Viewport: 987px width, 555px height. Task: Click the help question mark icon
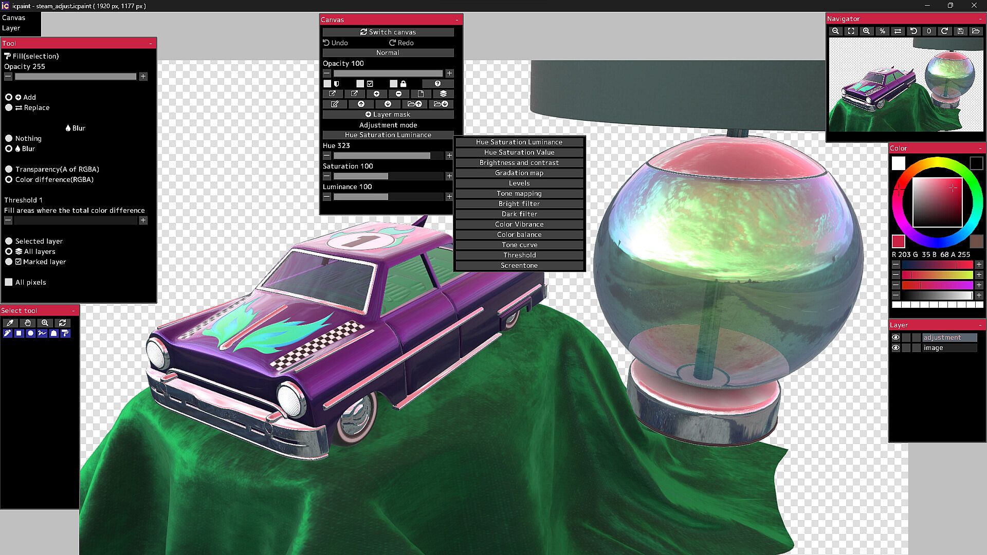437,83
